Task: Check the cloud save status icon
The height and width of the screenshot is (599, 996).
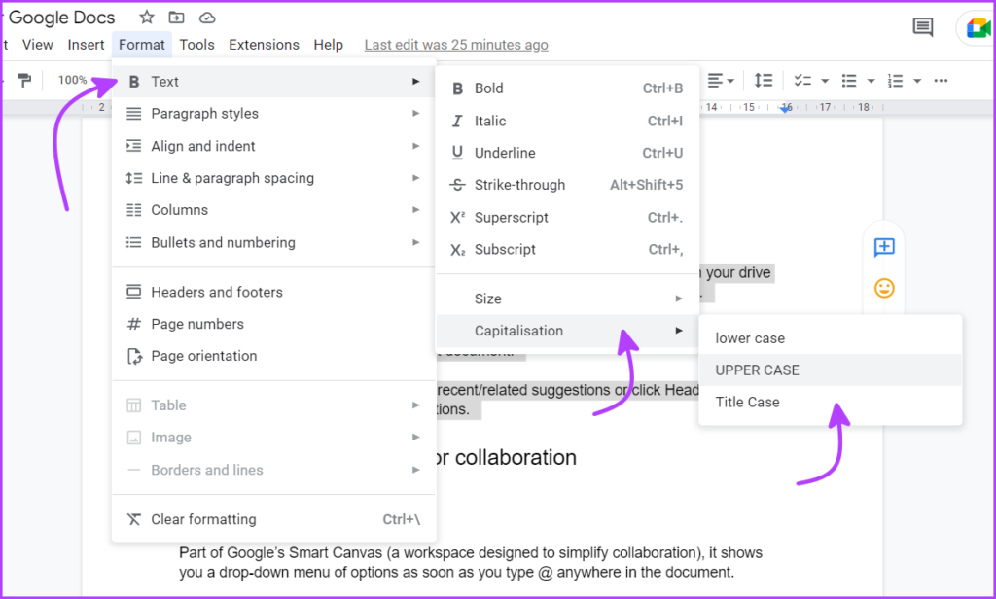Action: click(207, 18)
